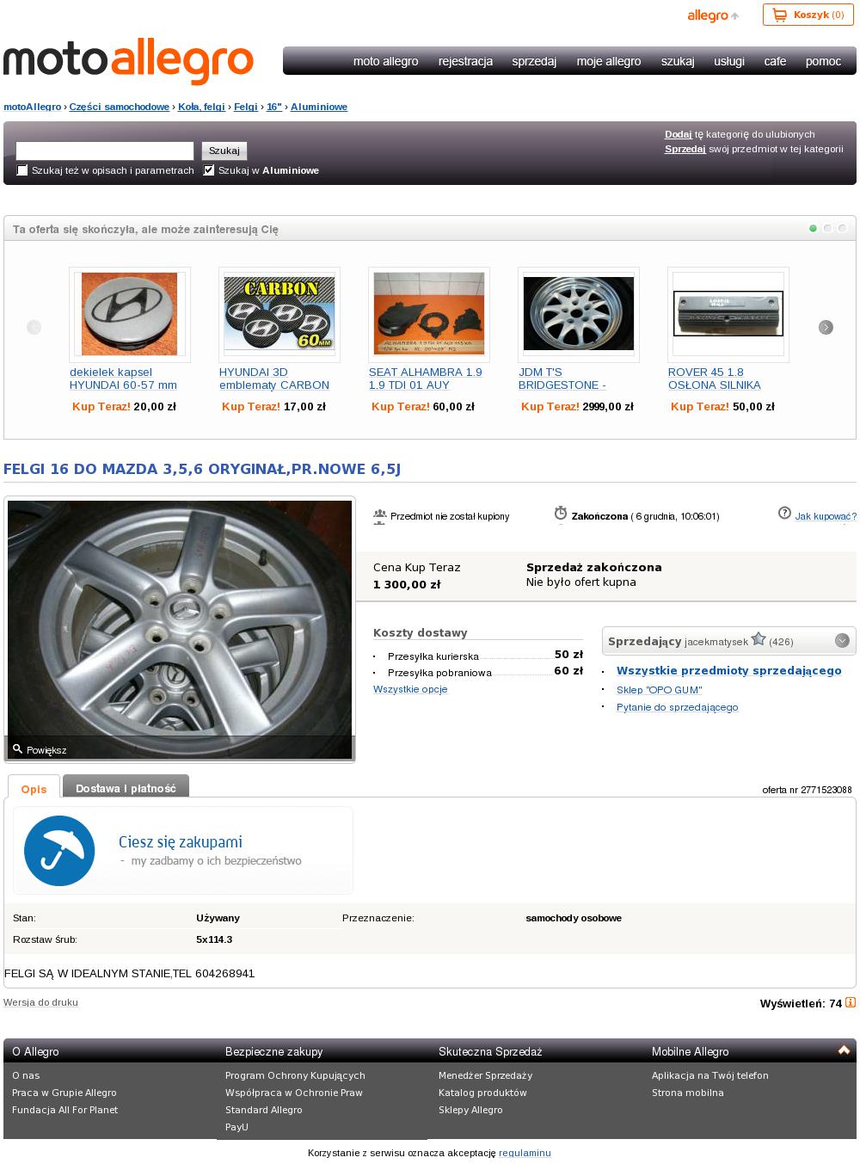Open the 'szukaj' menu item
The height and width of the screenshot is (1170, 860).
(678, 61)
